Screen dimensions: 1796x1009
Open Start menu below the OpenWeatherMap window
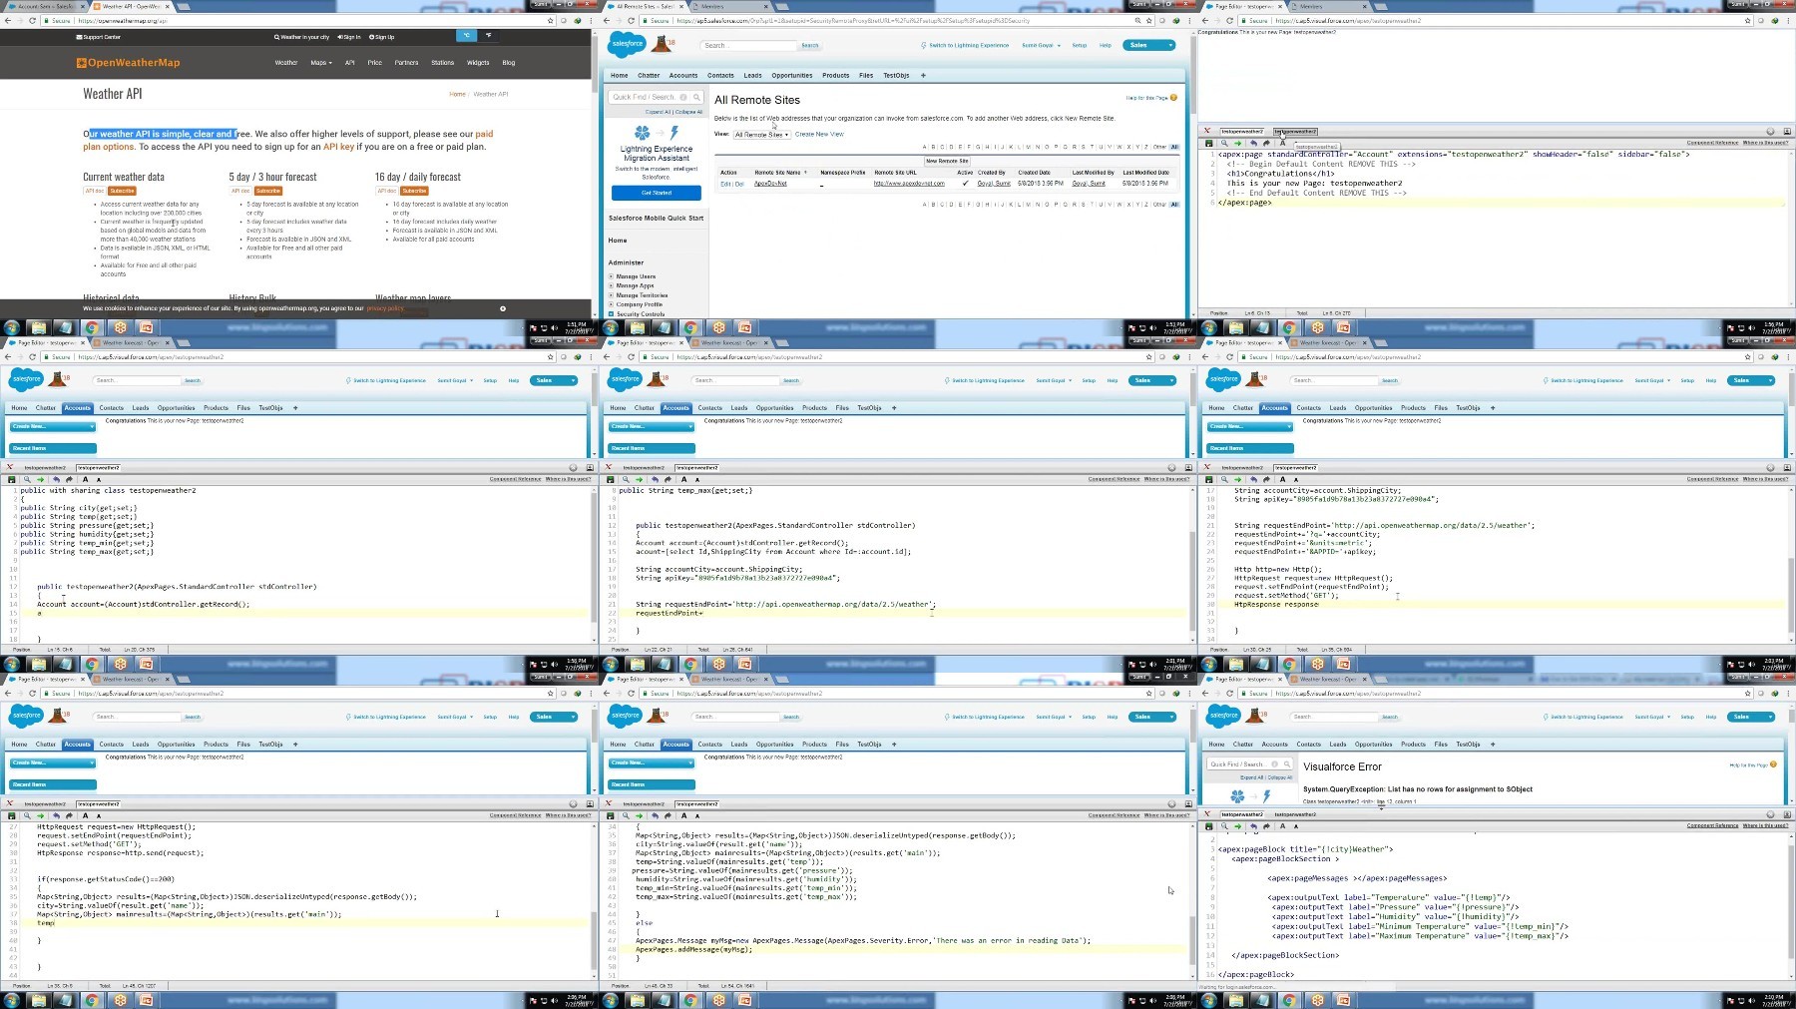click(x=12, y=327)
